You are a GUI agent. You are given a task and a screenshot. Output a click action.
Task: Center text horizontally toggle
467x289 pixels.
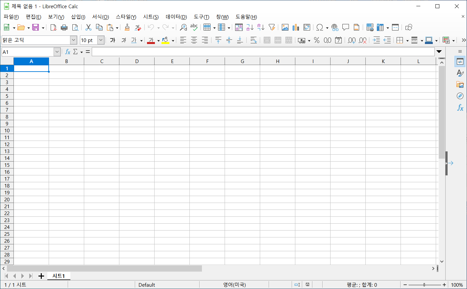coord(194,40)
